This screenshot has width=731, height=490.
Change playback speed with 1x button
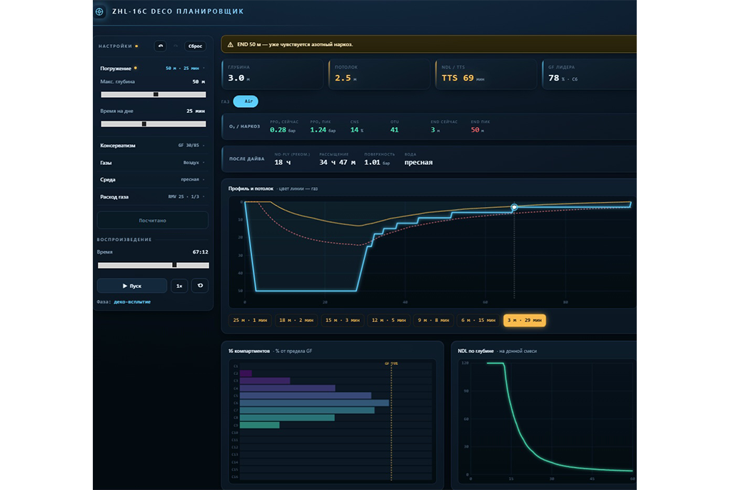(179, 286)
